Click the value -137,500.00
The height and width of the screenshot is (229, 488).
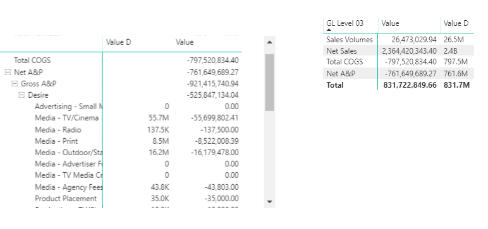coord(219,129)
